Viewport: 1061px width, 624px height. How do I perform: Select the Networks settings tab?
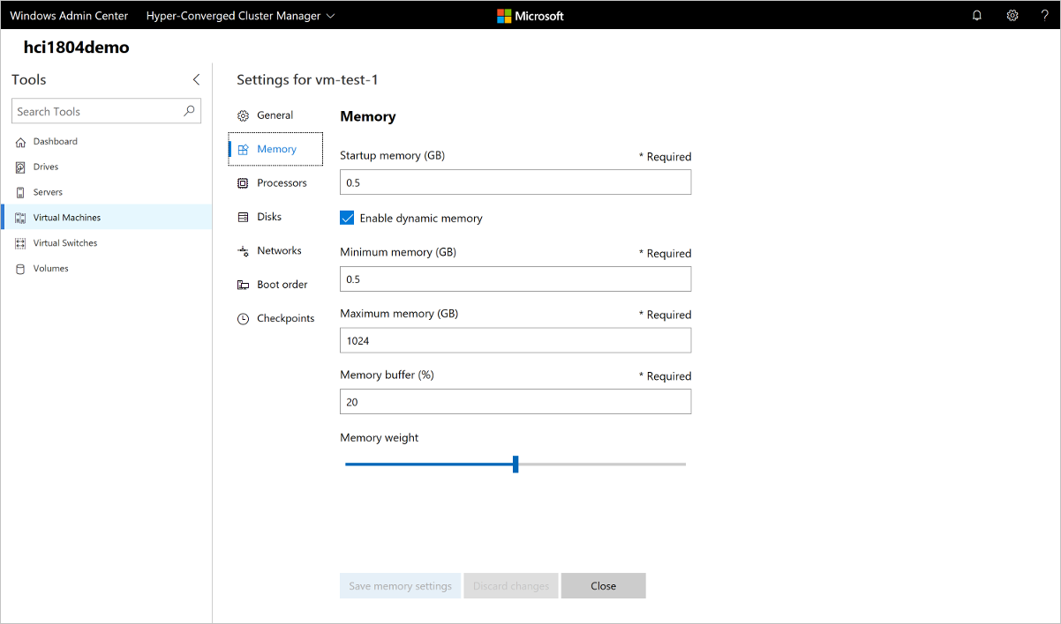point(279,251)
